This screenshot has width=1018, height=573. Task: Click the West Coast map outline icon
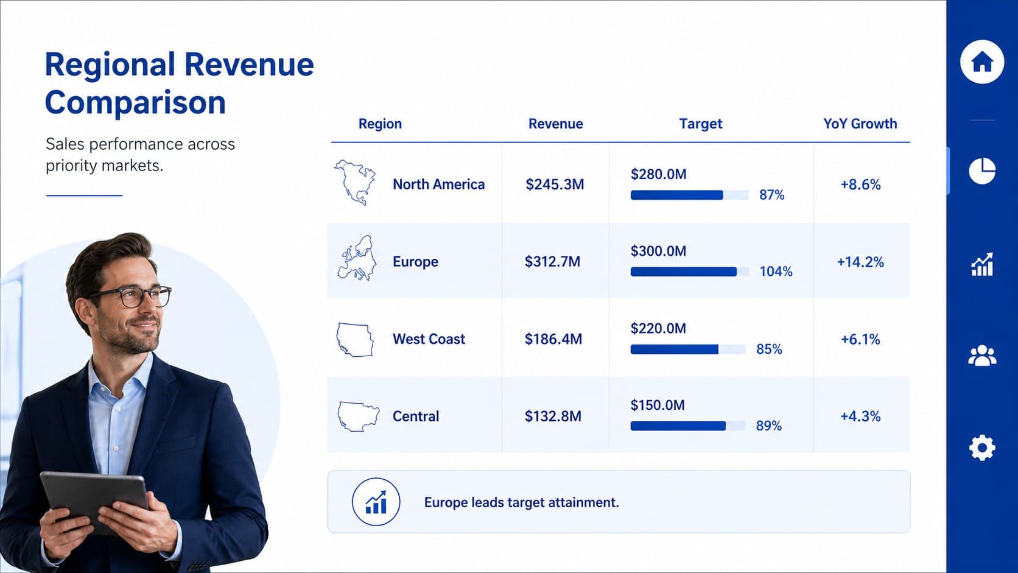coord(355,340)
